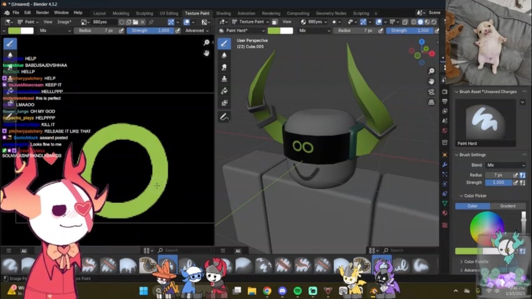Open the Texture checker properties tab
The image size is (532, 299).
[444, 225]
